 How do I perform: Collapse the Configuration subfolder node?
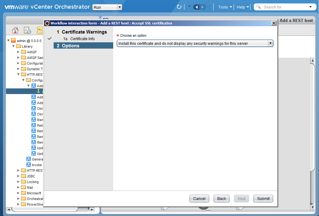click(24, 80)
